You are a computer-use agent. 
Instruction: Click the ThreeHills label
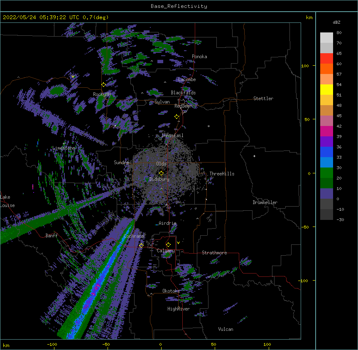tap(222, 174)
